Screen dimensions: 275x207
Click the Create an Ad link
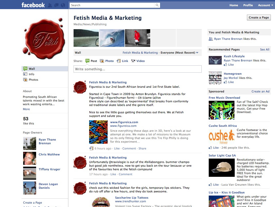click(260, 91)
